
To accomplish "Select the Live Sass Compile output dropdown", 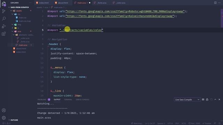I will click(x=187, y=100).
